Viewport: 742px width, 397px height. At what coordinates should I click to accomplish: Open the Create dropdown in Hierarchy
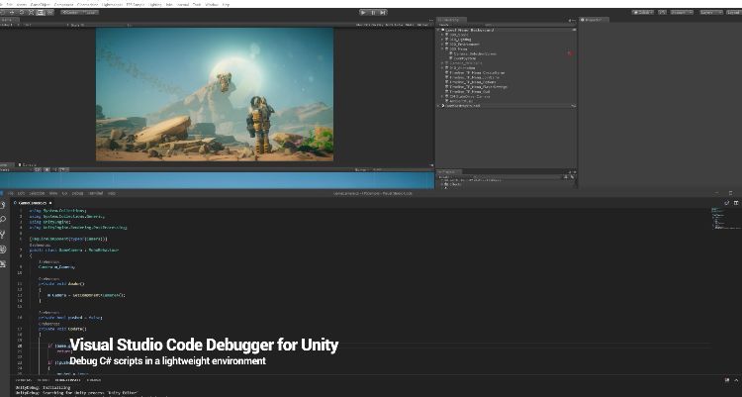coord(444,25)
